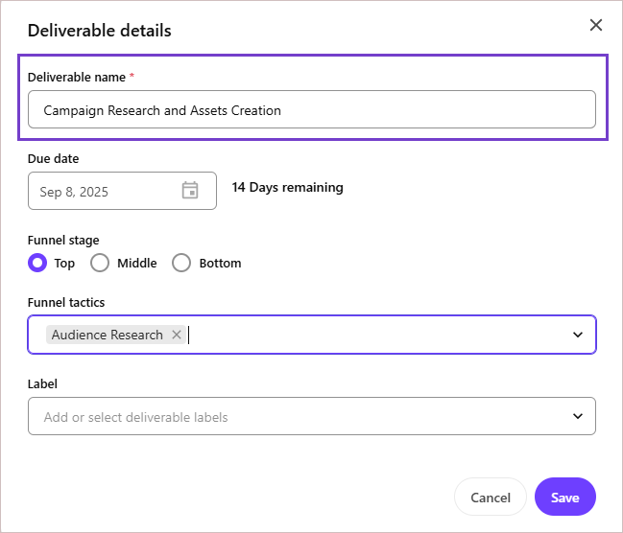Image resolution: width=623 pixels, height=533 pixels.
Task: Close the Deliverable details dialog
Action: click(595, 25)
